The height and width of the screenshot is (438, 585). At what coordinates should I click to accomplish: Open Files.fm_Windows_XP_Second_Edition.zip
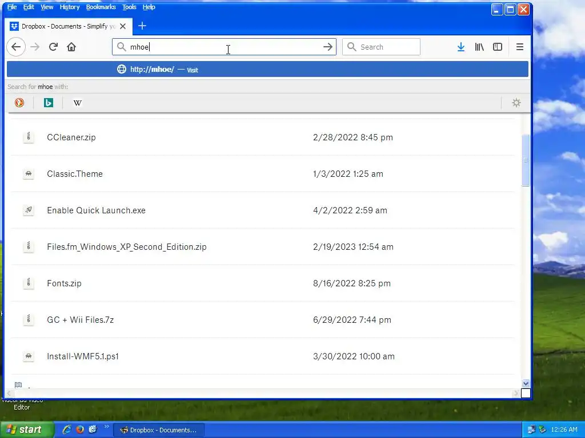(126, 246)
